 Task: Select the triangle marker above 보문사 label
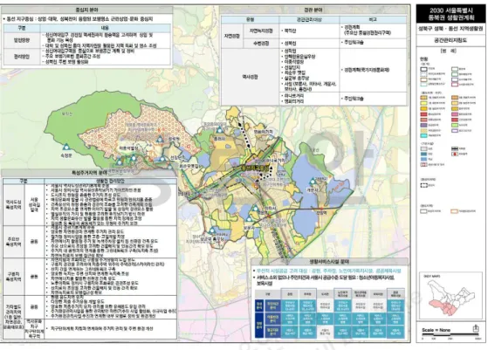(250, 219)
